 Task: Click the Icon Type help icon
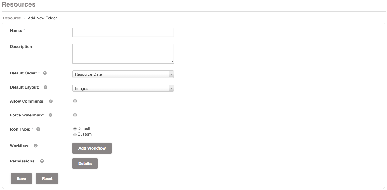coord(38,129)
